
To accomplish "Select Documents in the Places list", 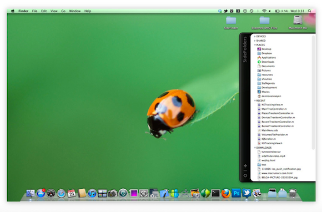I will point(266,66).
